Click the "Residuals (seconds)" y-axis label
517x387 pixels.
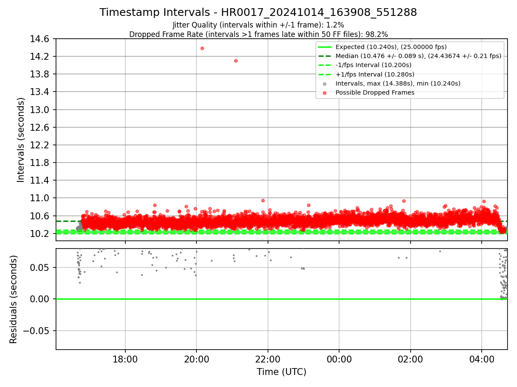pos(13,299)
